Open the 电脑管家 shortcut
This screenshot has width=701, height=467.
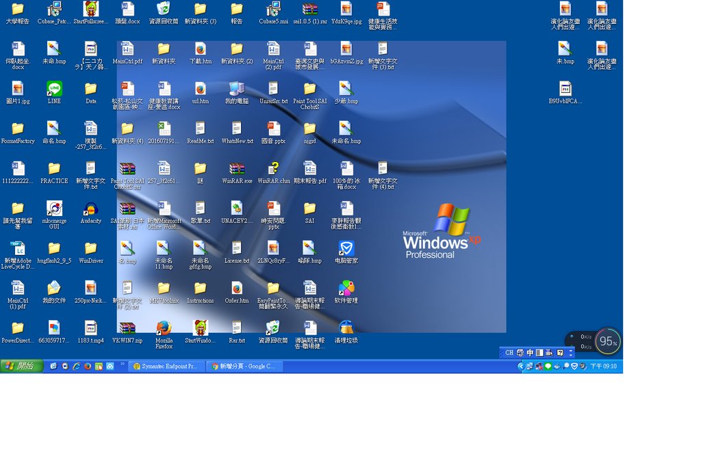coord(346,252)
